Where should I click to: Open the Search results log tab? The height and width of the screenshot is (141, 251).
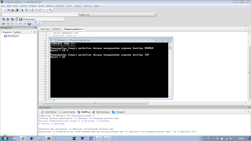67,112
